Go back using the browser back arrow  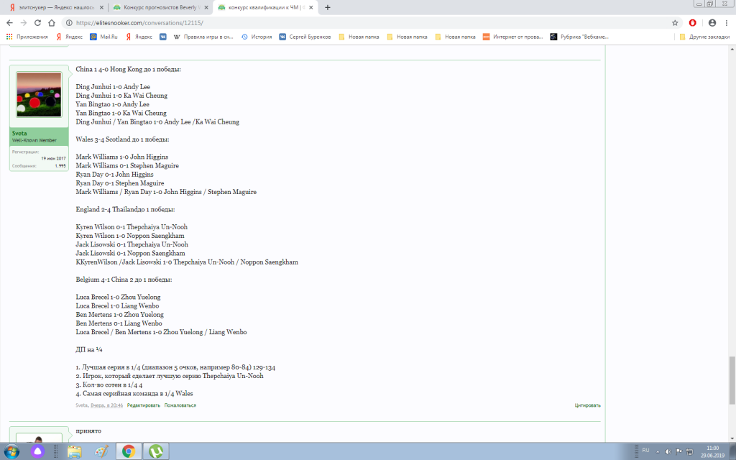point(9,22)
